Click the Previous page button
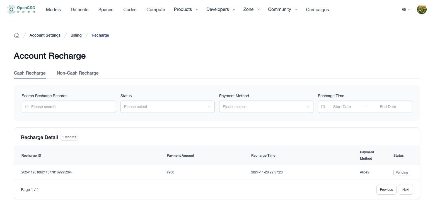This screenshot has width=435, height=205. click(x=386, y=190)
